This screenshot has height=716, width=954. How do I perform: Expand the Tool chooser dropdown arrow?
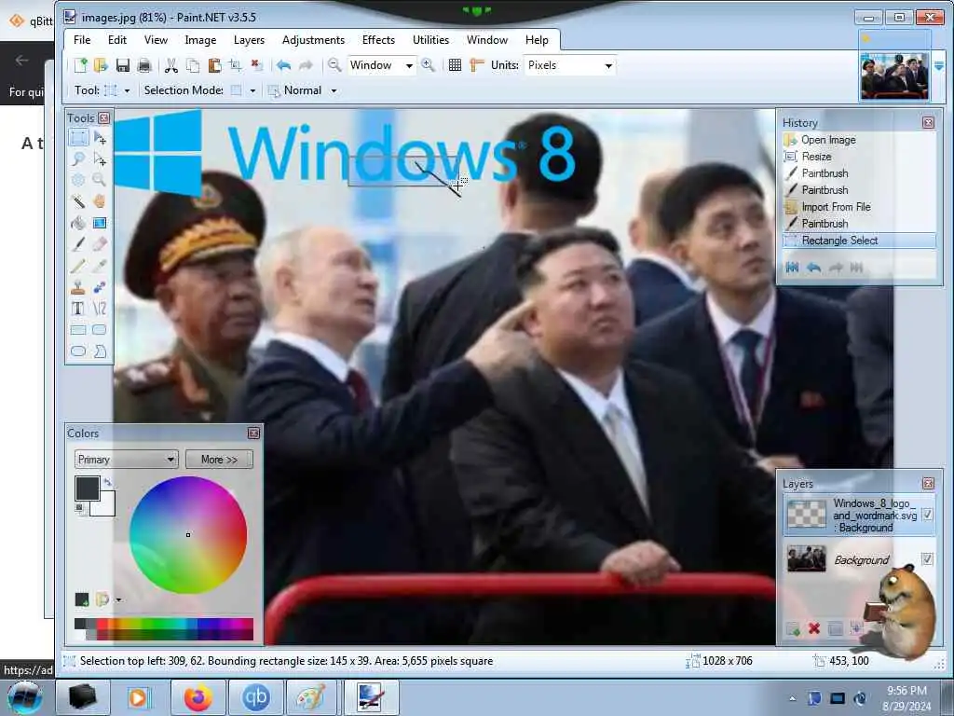127,90
